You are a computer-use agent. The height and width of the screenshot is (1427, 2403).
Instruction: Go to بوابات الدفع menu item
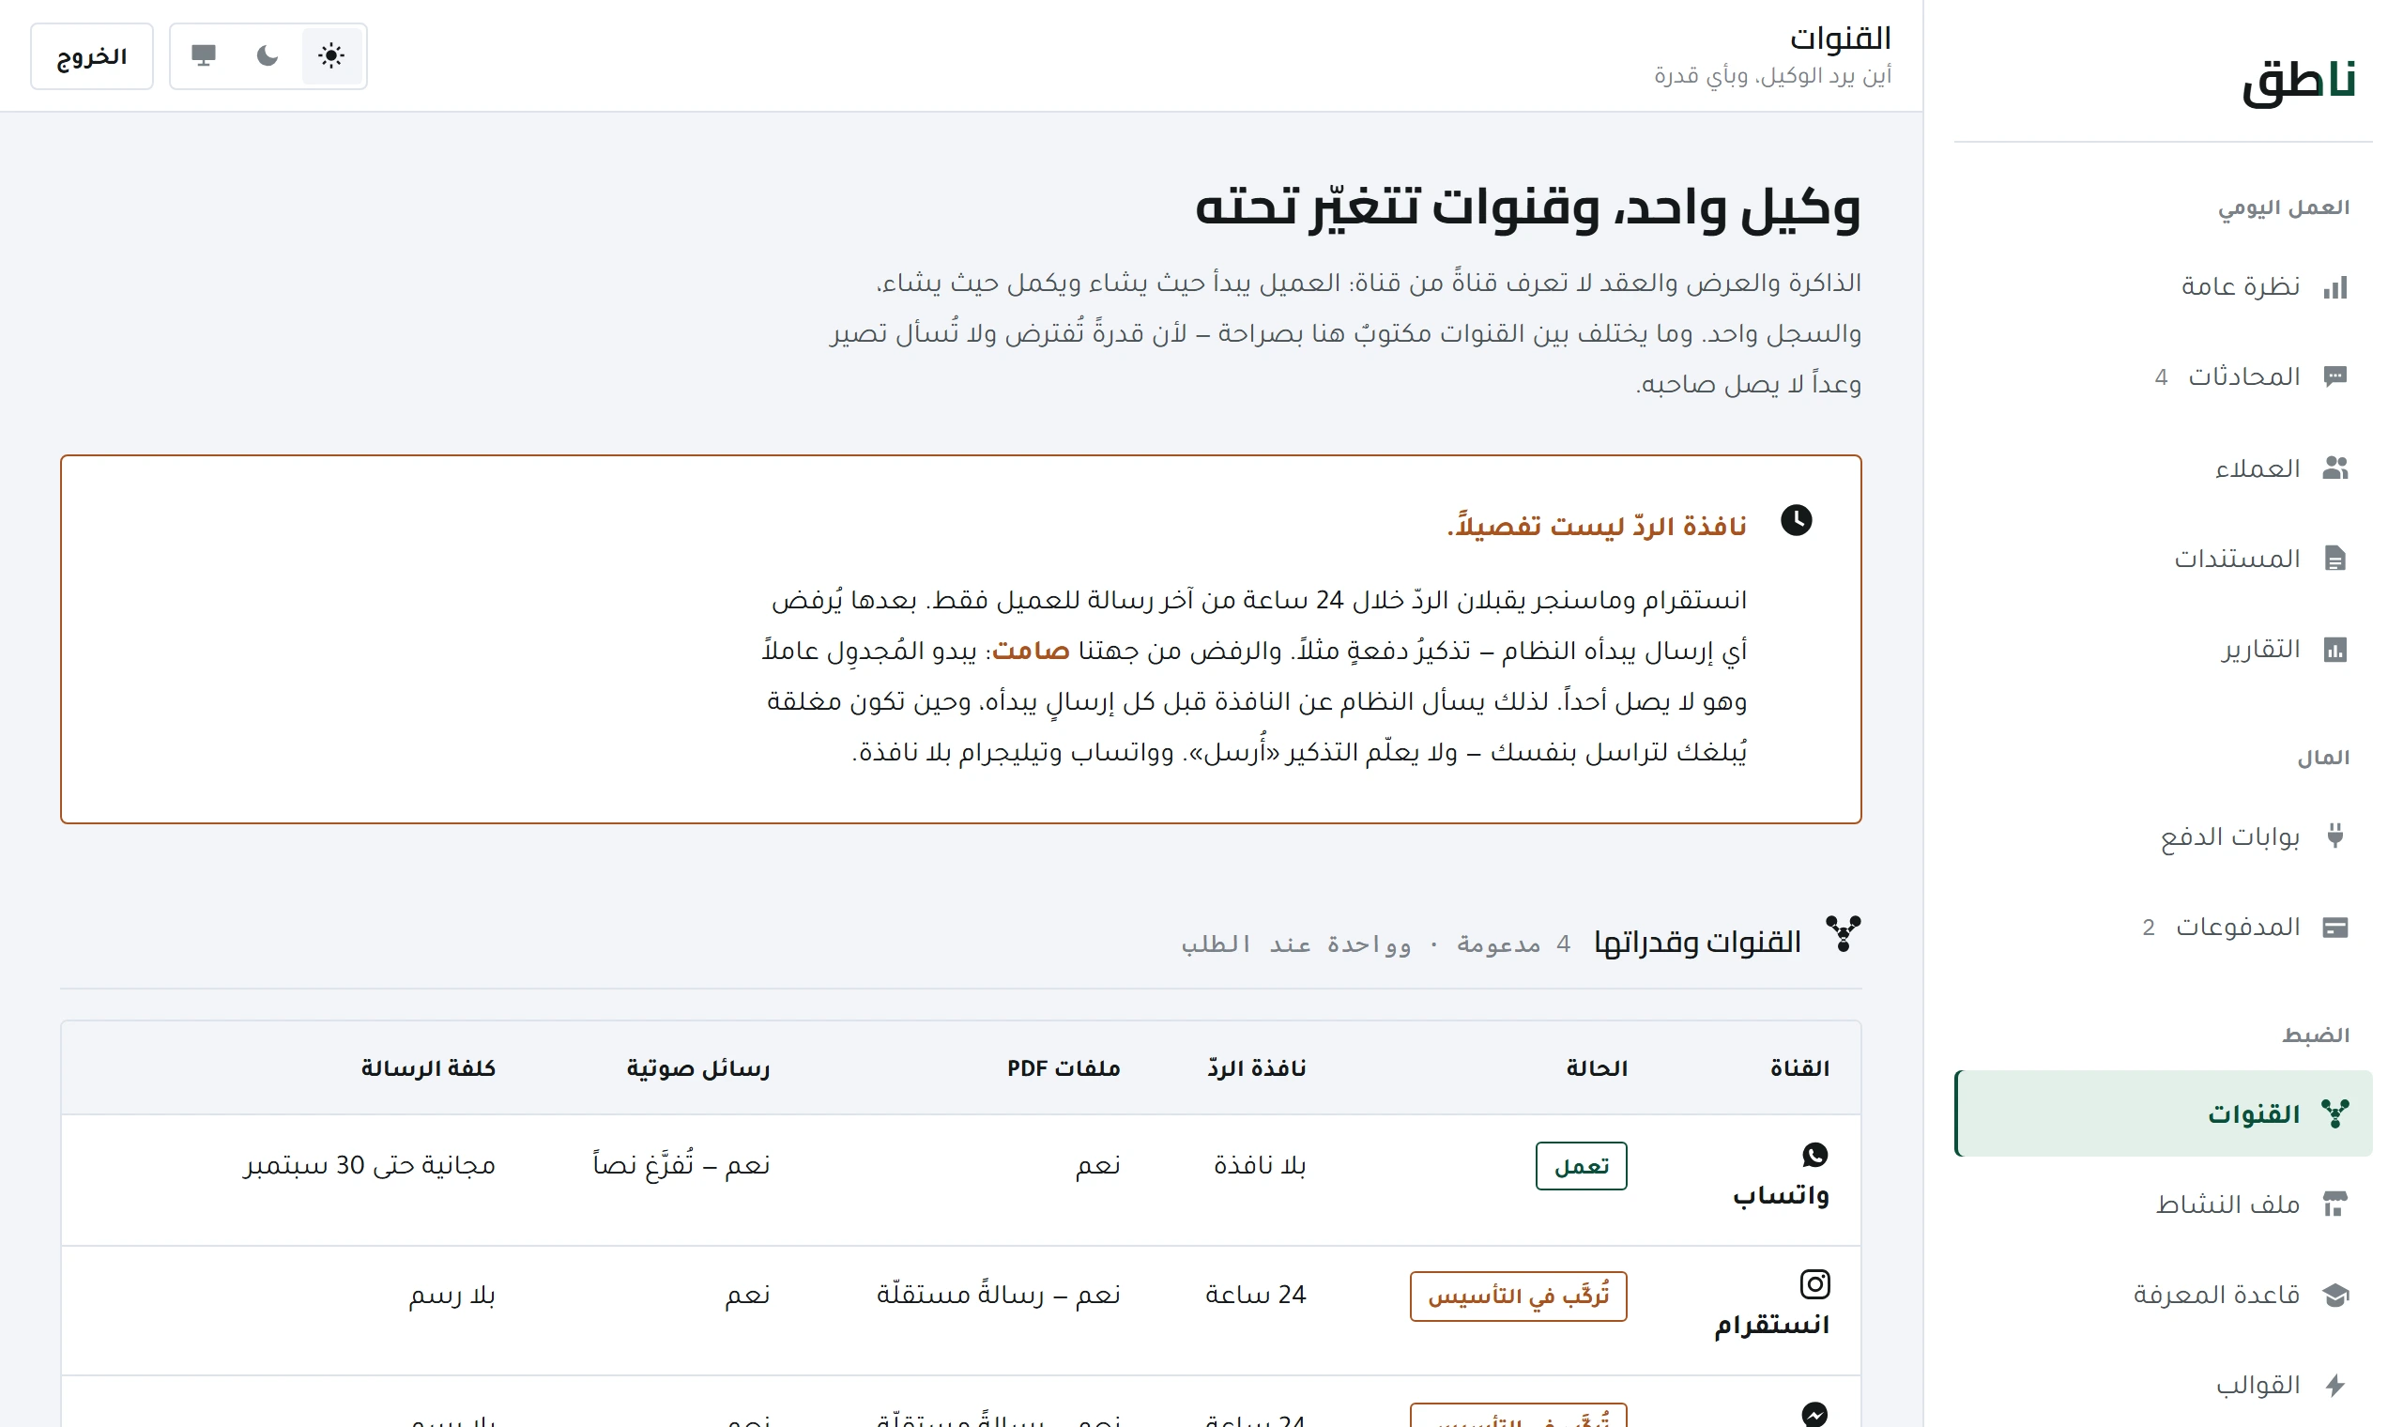click(2164, 836)
